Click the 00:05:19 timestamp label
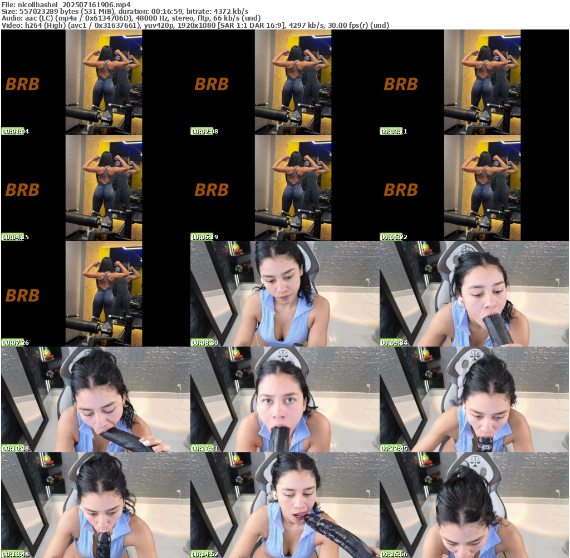This screenshot has height=558, width=570. [x=205, y=237]
